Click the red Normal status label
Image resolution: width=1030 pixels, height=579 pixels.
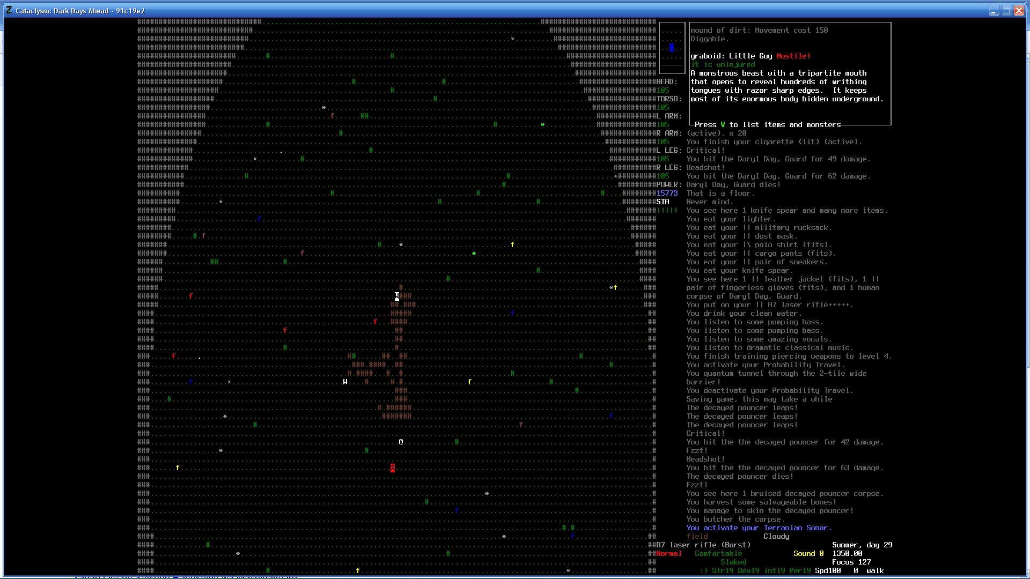point(668,553)
